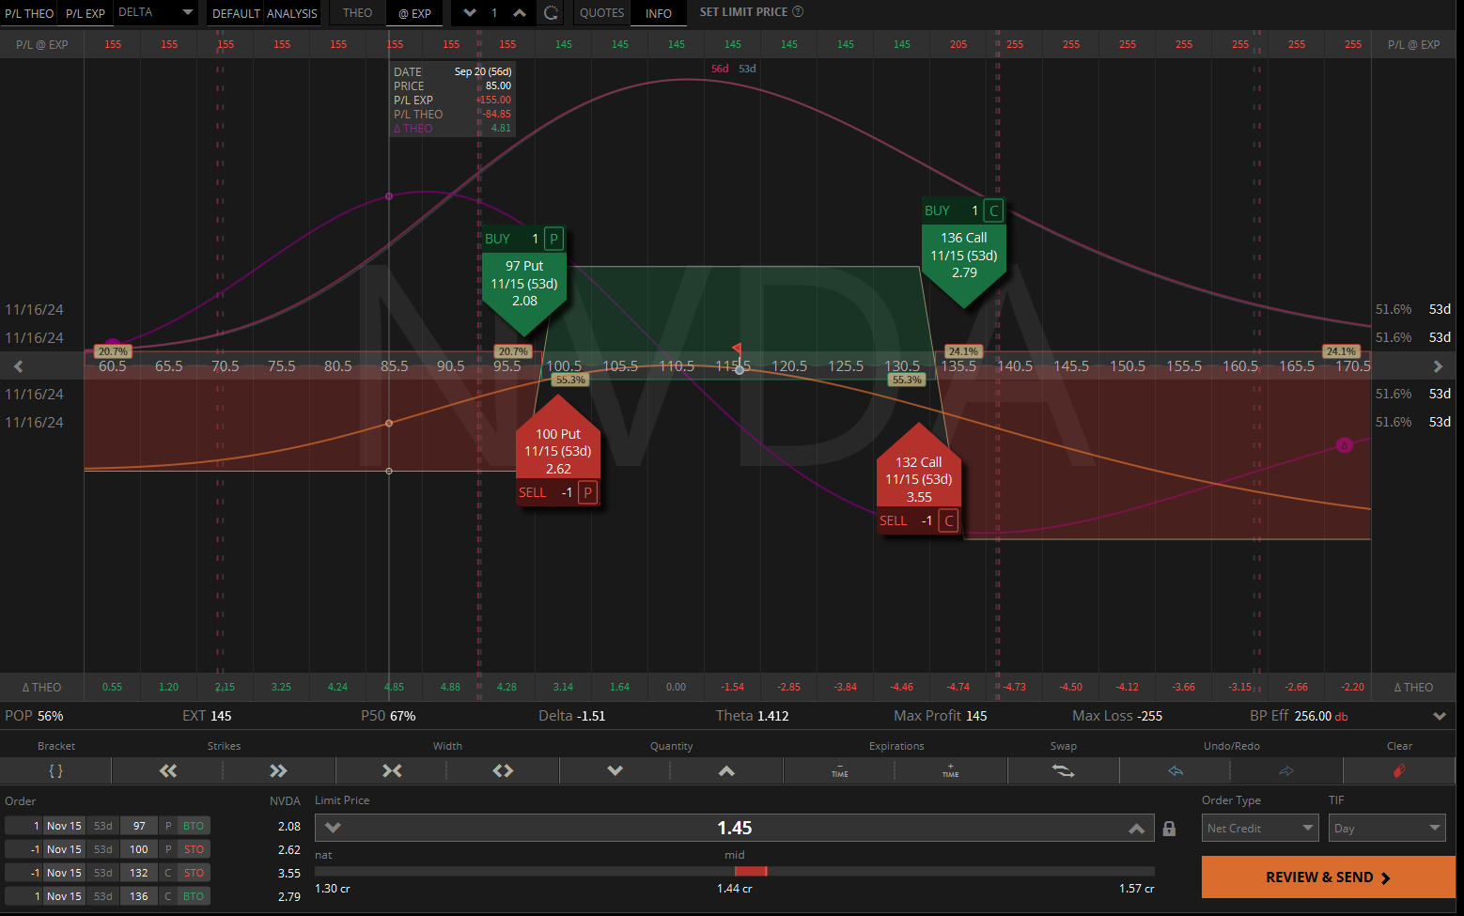Shift strikes left with double-left arrows

click(x=168, y=770)
